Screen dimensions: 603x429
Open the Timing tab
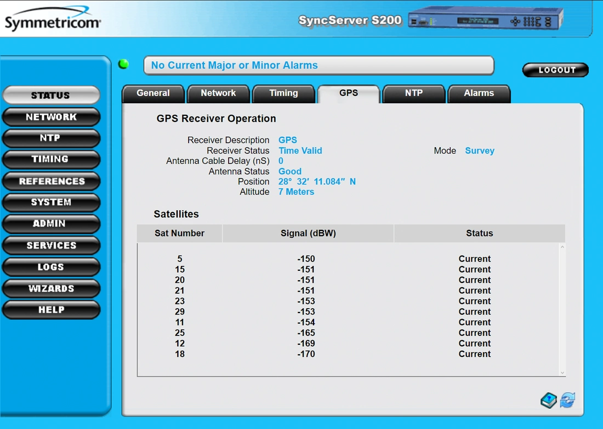[x=283, y=94]
